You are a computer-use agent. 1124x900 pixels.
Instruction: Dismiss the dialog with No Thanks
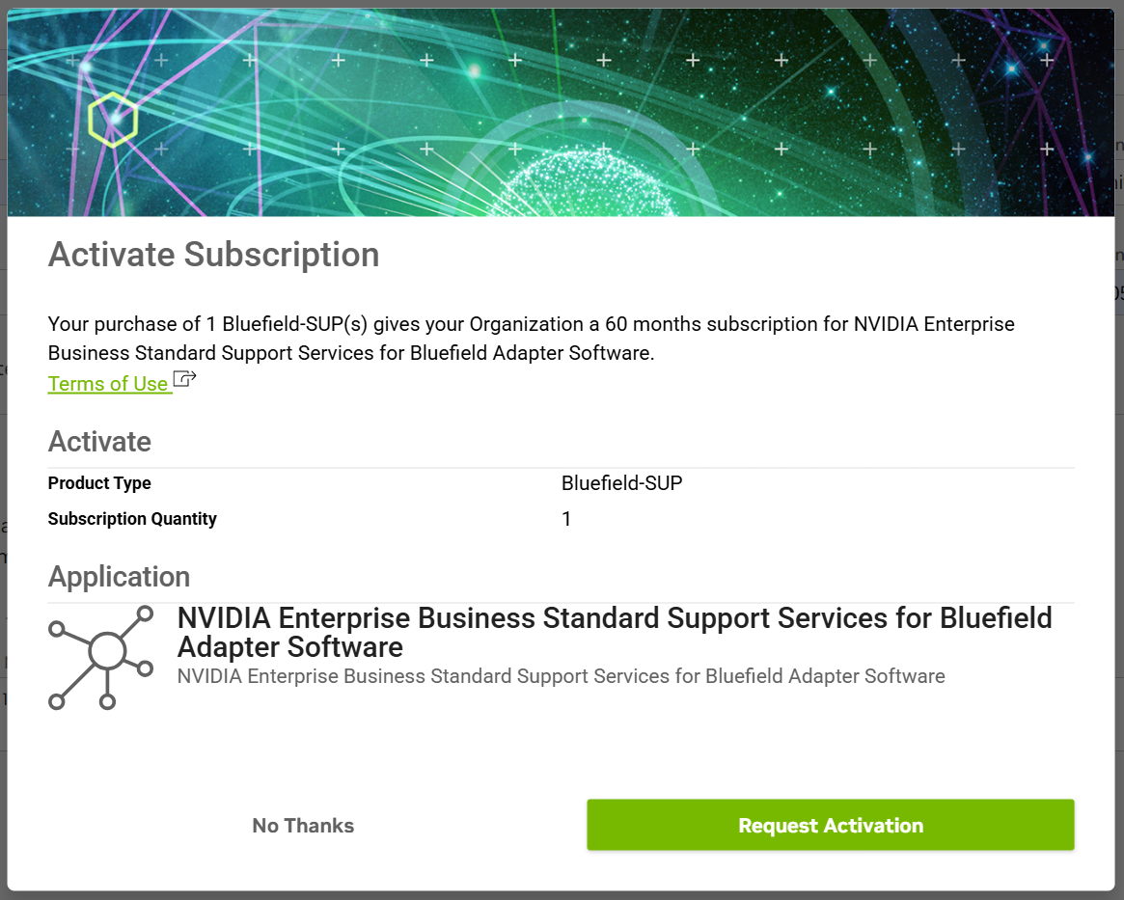point(302,825)
